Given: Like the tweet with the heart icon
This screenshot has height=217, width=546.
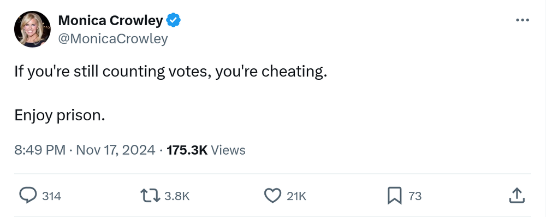Looking at the screenshot, I should pyautogui.click(x=272, y=196).
